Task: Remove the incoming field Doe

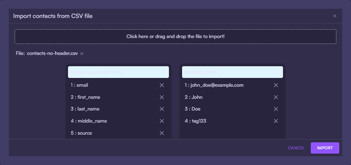Action: (276, 109)
